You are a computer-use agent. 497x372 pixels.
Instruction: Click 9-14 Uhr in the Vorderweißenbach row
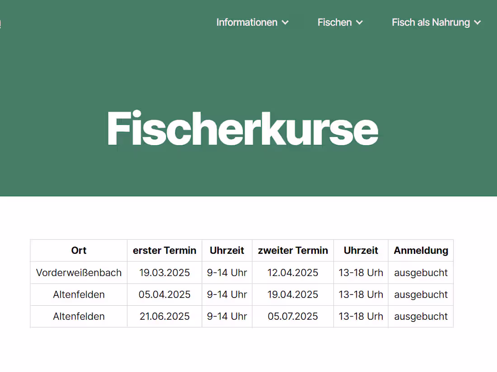(x=227, y=273)
